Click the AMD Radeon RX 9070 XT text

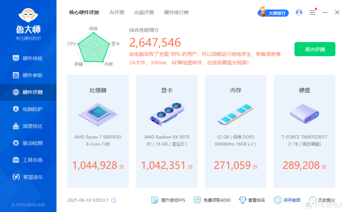167,140
